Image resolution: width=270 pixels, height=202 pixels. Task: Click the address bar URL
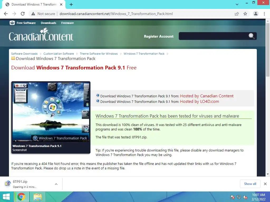click(116, 14)
